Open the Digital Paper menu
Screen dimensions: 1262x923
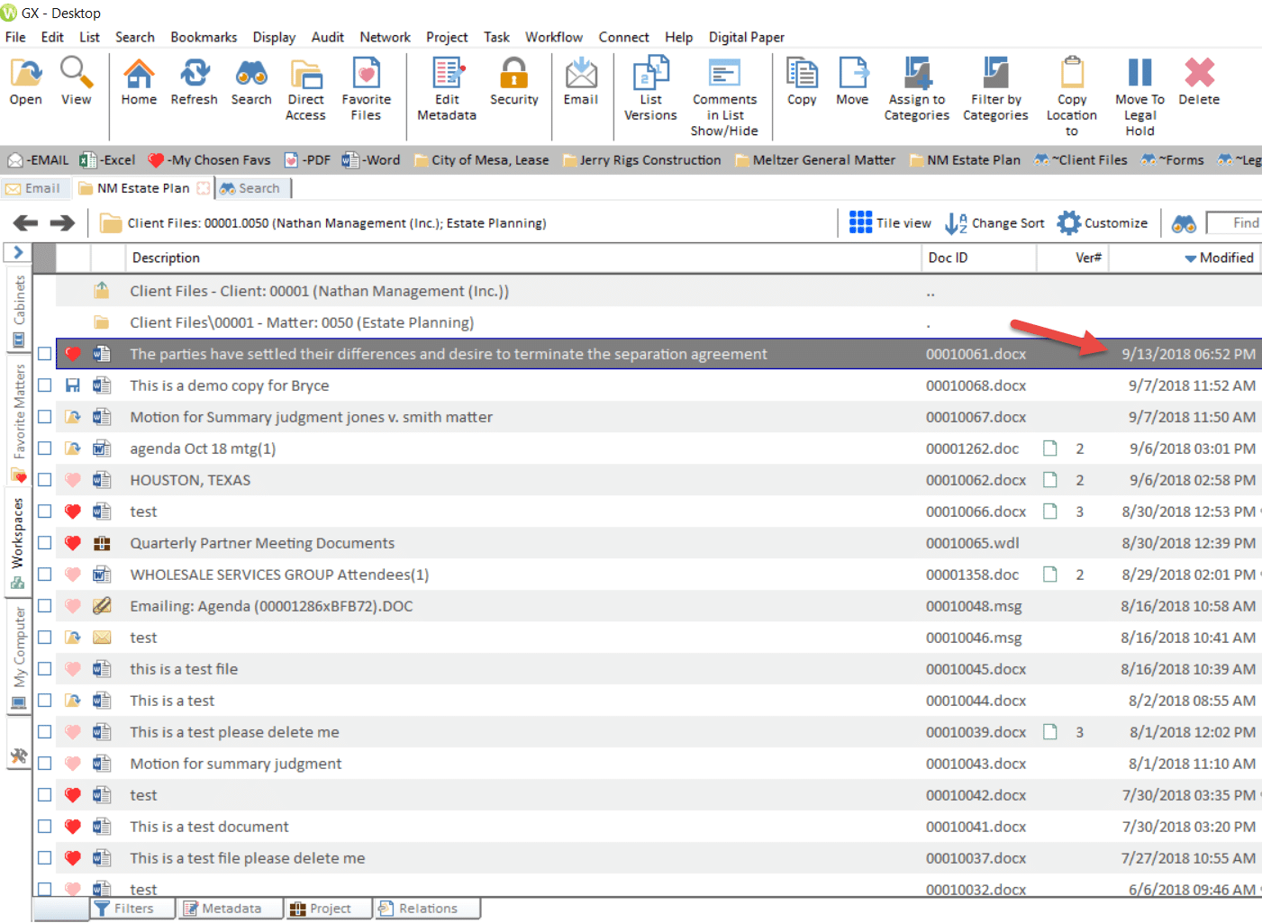(x=746, y=37)
